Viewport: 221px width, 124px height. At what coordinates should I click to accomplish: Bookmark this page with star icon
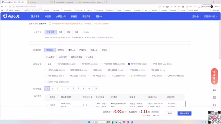point(160,7)
